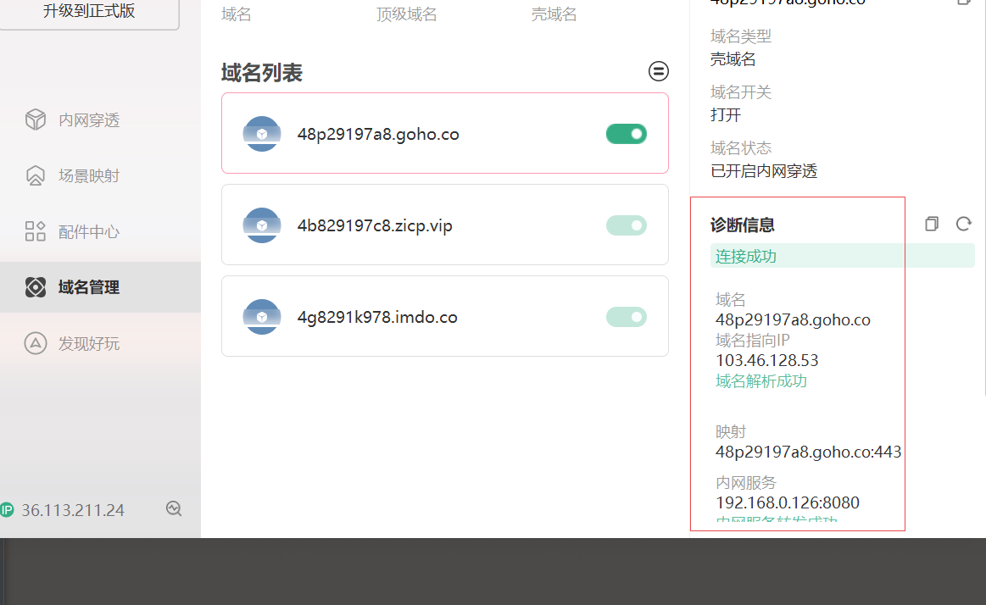
Task: Switch to 内网穿透 menu item
Action: coord(101,119)
